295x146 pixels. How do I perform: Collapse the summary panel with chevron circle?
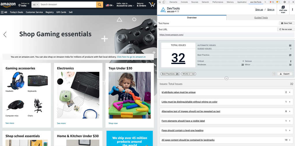pyautogui.click(x=227, y=78)
